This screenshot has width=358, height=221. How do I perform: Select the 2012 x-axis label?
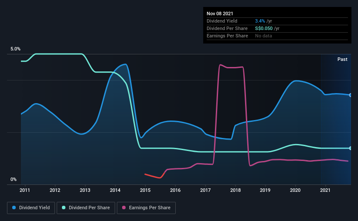click(x=55, y=190)
